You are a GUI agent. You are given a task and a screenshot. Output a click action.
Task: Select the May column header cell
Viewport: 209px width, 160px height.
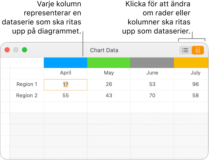coord(109,73)
